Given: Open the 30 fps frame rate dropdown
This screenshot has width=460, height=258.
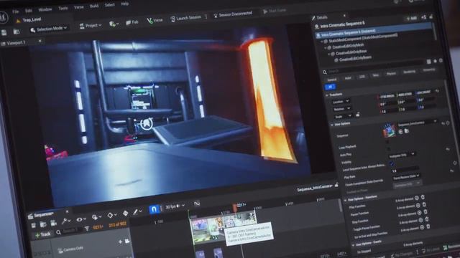Looking at the screenshot, I should (175, 206).
